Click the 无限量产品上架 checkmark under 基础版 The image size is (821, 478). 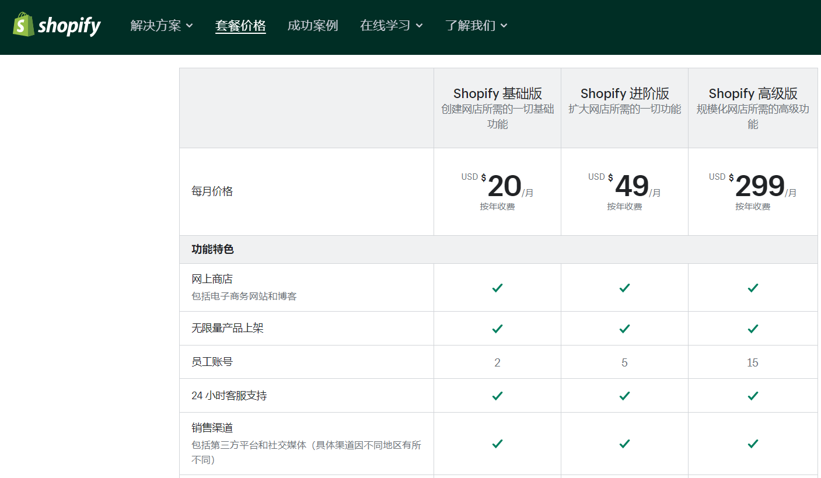[x=497, y=328]
